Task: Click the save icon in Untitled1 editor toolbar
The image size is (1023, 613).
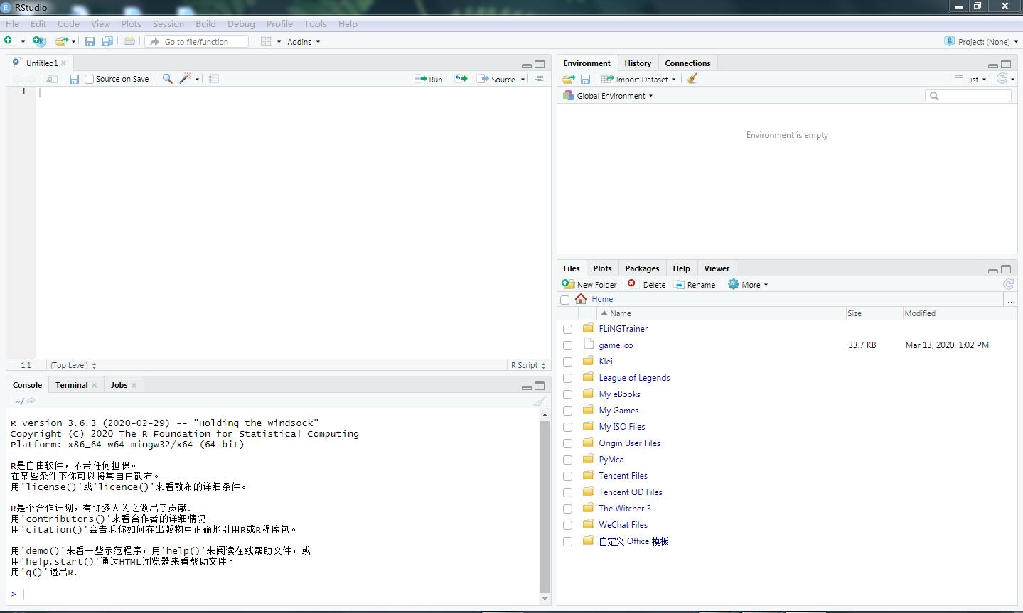Action: [x=74, y=79]
